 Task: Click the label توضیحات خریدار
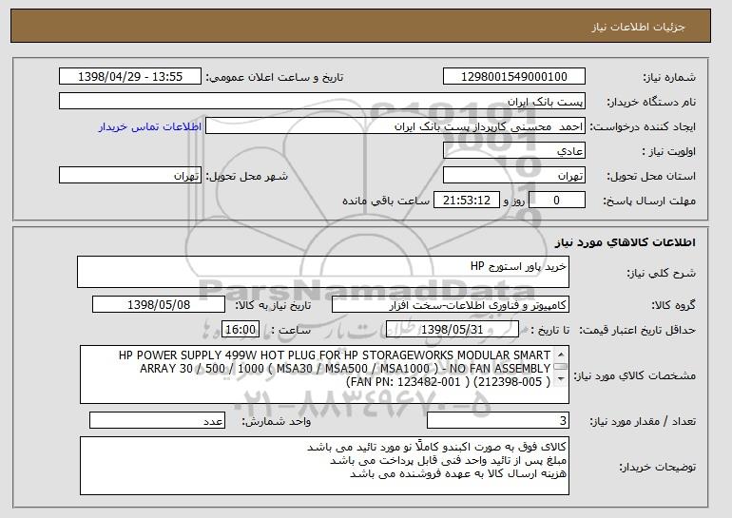[658, 467]
